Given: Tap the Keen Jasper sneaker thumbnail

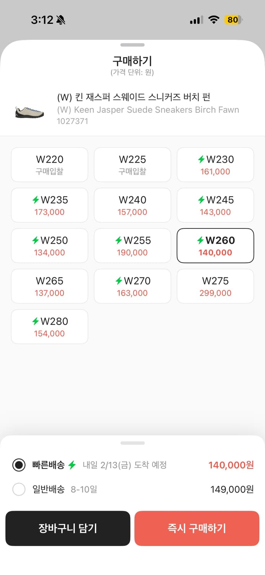Looking at the screenshot, I should [29, 112].
